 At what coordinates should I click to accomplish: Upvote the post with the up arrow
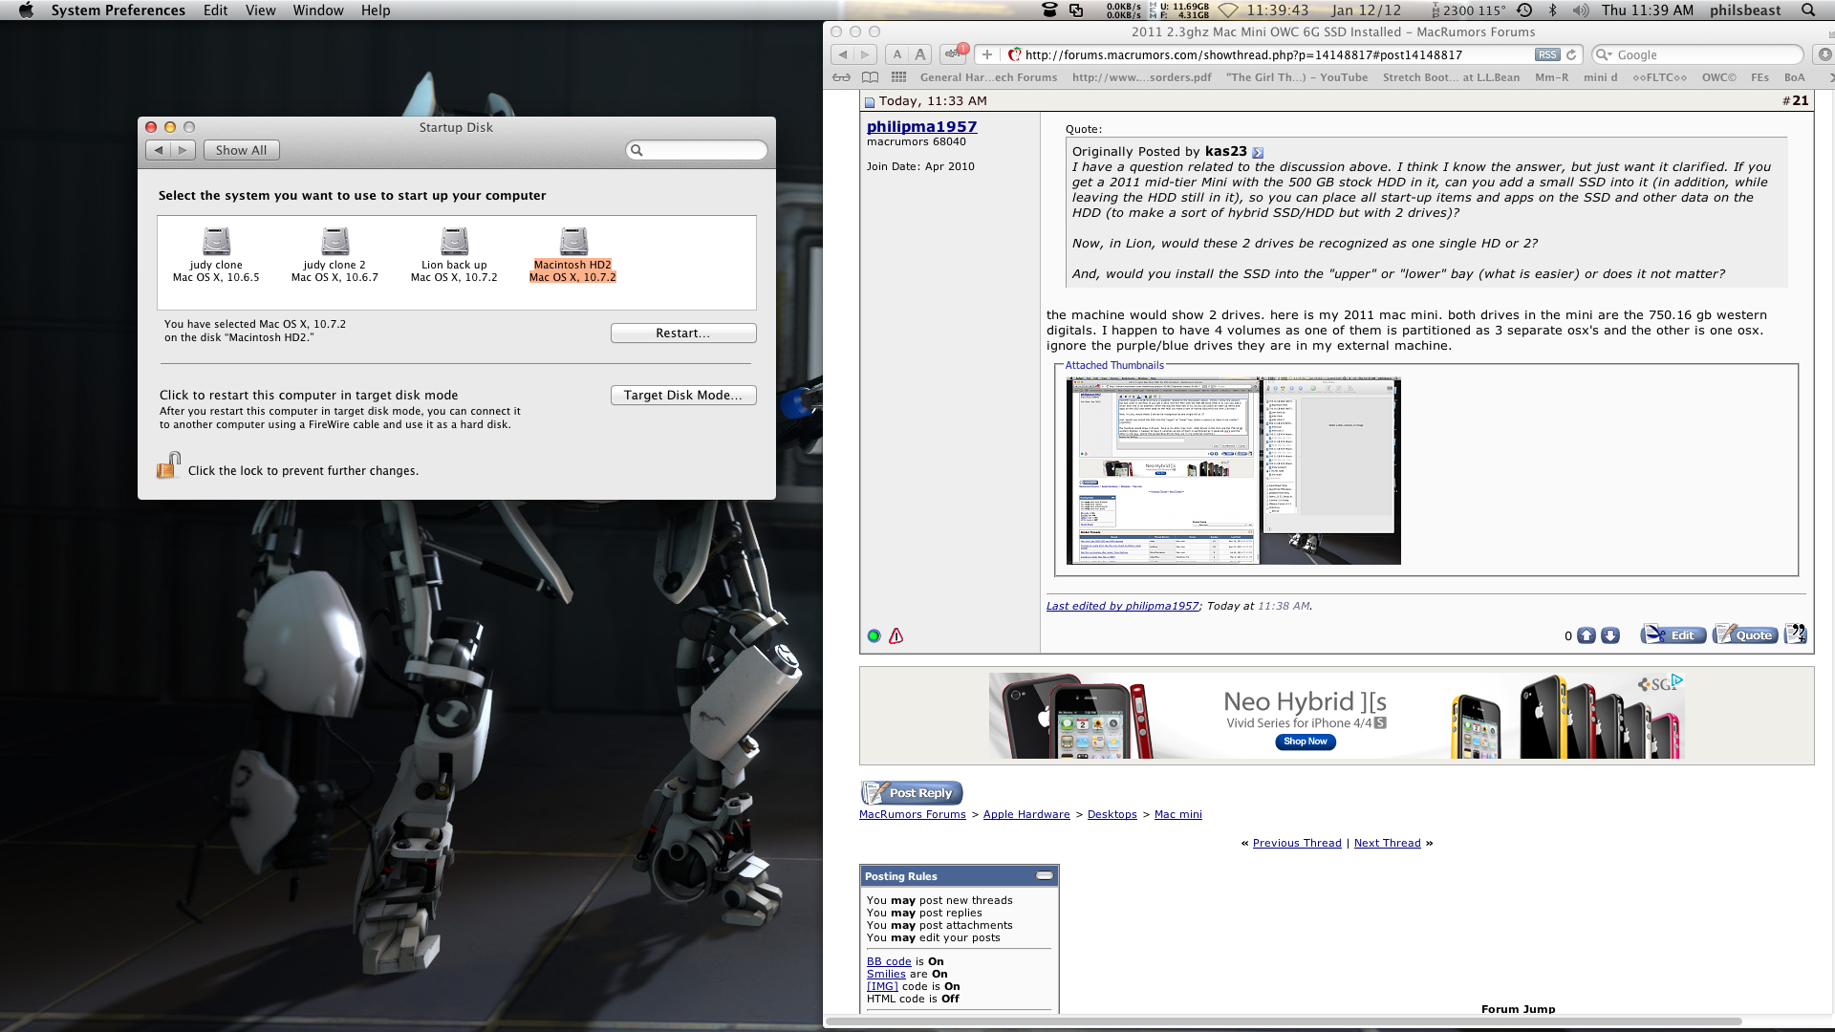point(1587,635)
